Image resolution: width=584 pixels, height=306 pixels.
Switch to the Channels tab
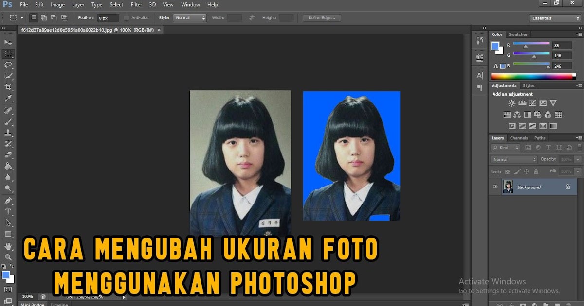click(x=519, y=138)
